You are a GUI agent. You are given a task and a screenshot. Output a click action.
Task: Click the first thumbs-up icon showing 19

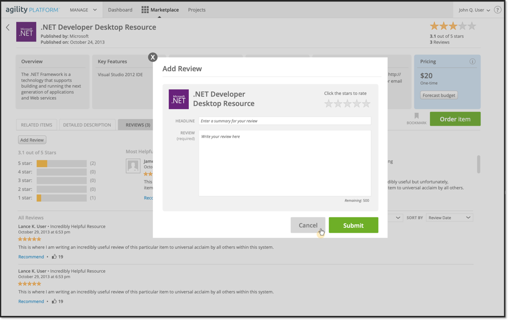coord(54,257)
